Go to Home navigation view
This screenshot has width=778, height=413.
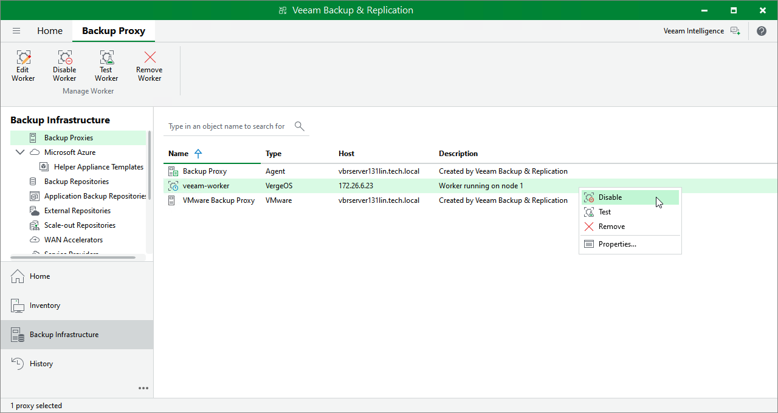(x=77, y=276)
